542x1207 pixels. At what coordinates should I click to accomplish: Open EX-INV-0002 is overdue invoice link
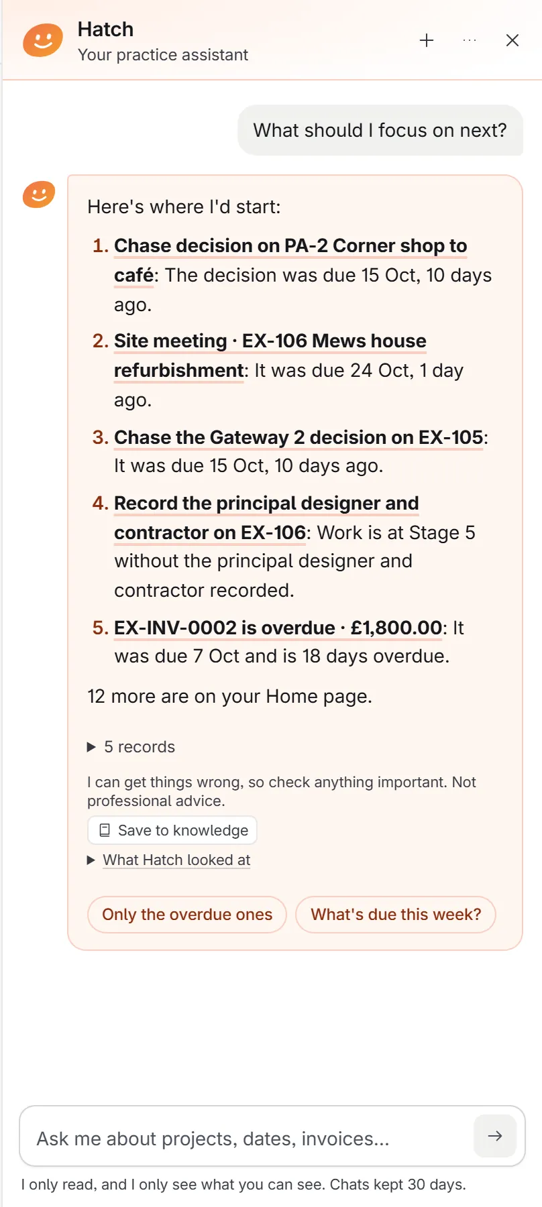pyautogui.click(x=278, y=628)
